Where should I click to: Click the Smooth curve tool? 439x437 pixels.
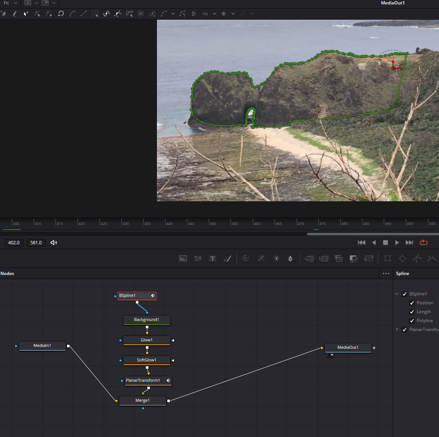72,14
